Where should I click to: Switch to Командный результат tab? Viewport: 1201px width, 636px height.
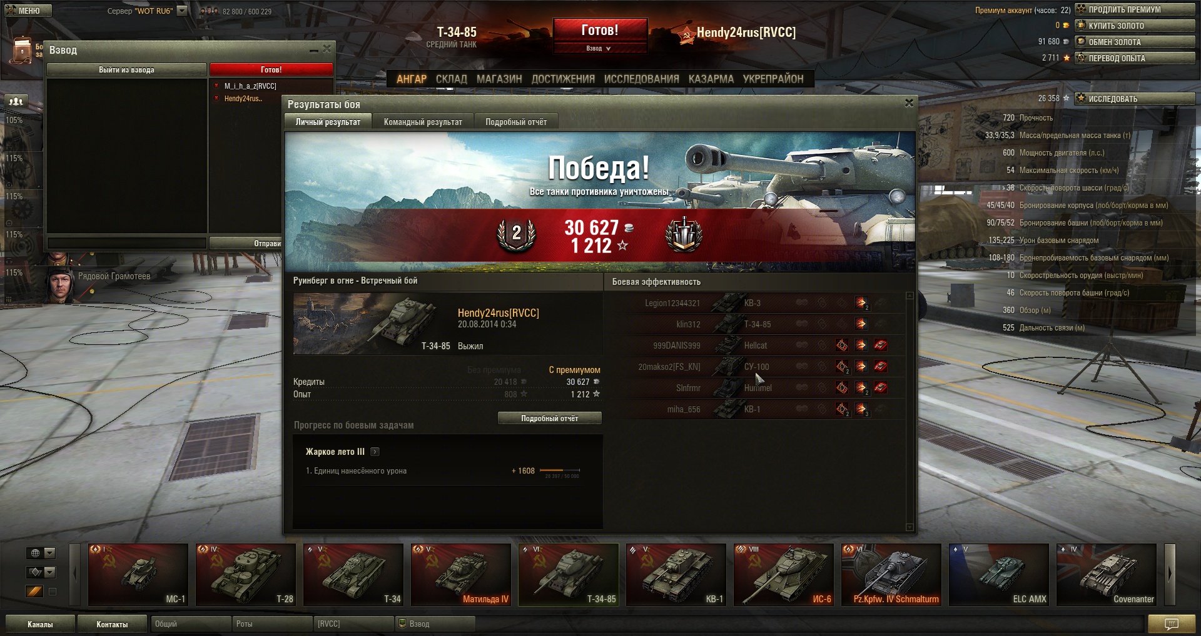click(x=423, y=122)
